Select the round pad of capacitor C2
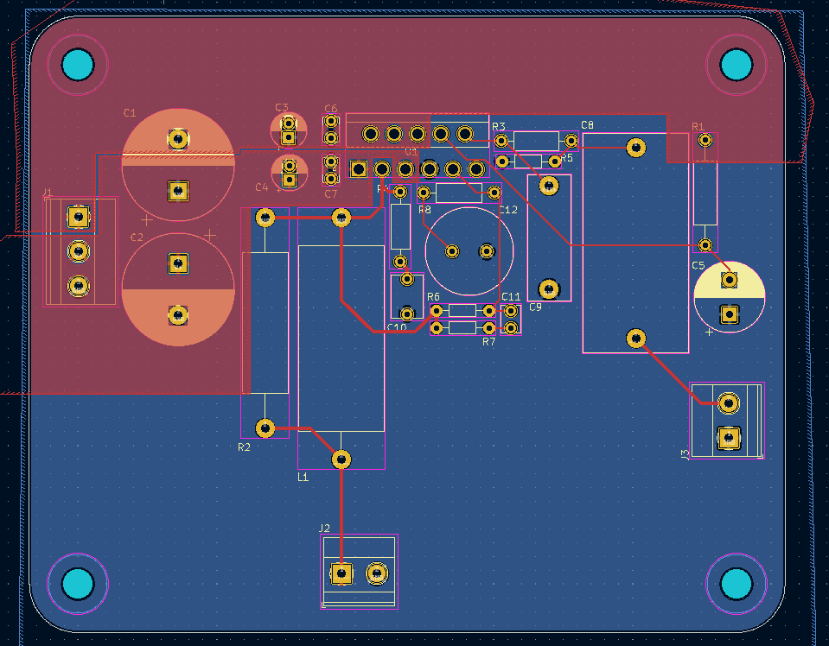 coord(178,315)
